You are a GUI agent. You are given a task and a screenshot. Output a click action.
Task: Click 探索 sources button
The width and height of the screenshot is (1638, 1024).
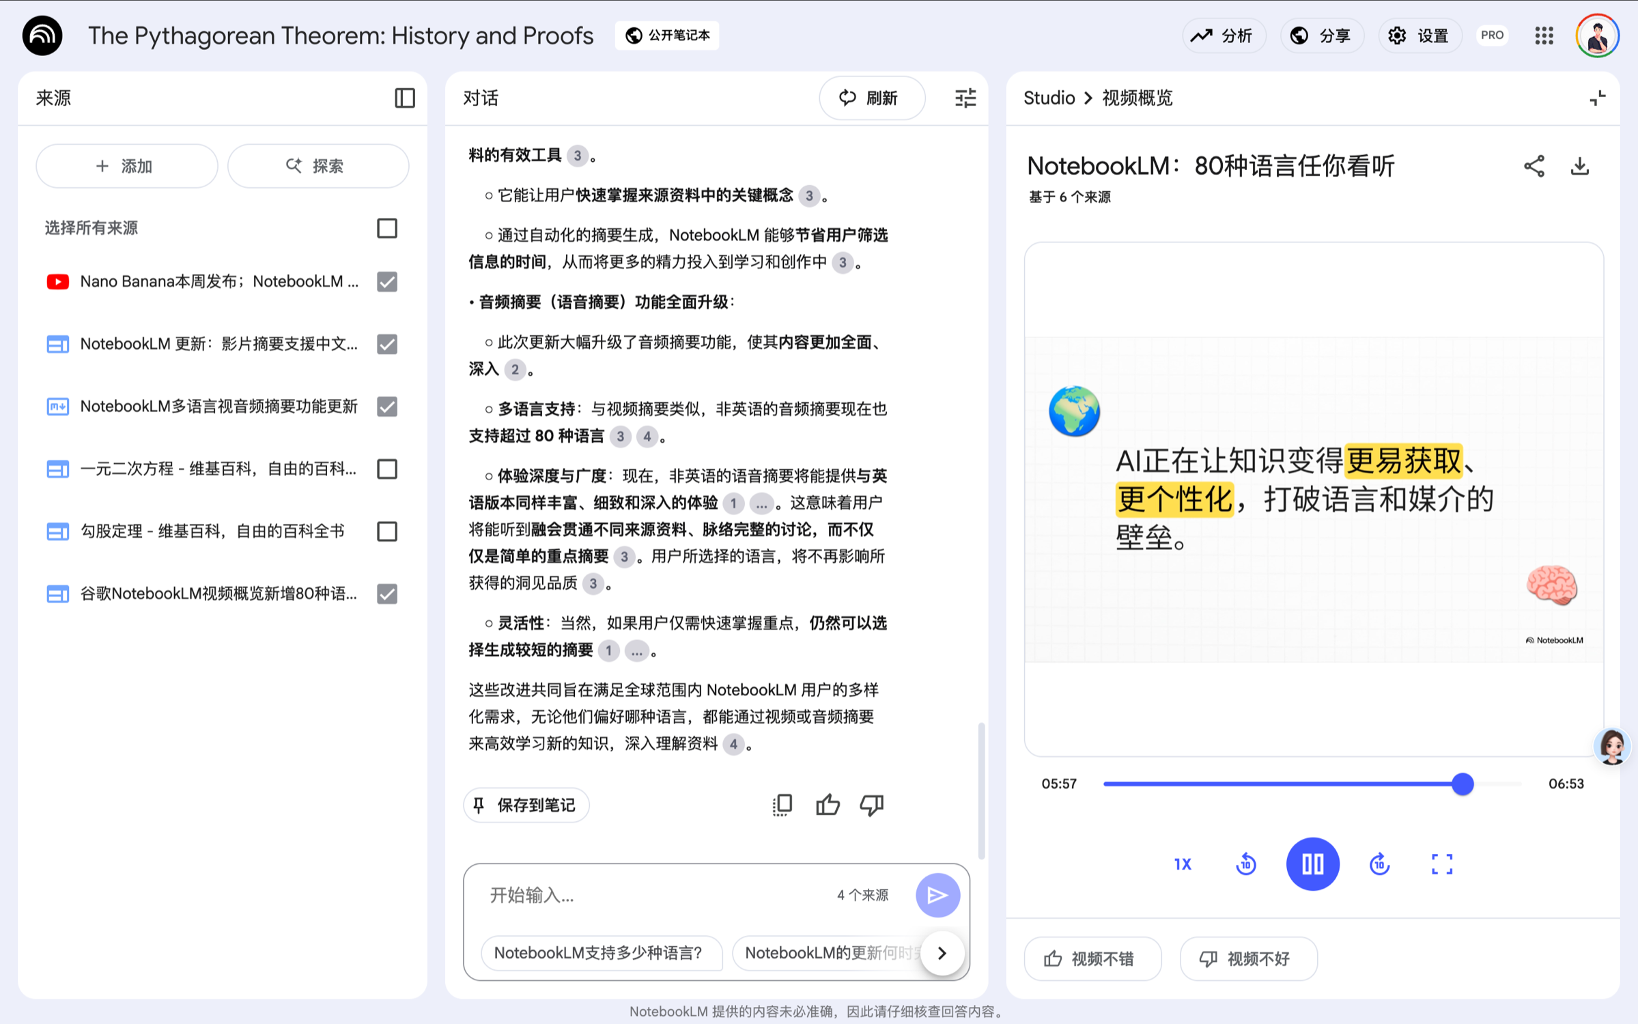point(317,166)
